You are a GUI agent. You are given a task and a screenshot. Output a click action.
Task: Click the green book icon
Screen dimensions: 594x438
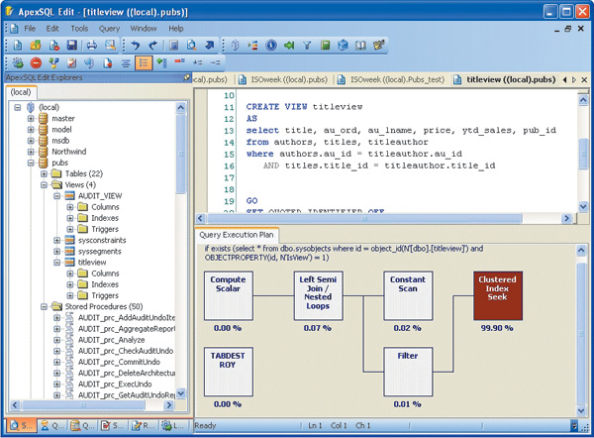click(325, 46)
